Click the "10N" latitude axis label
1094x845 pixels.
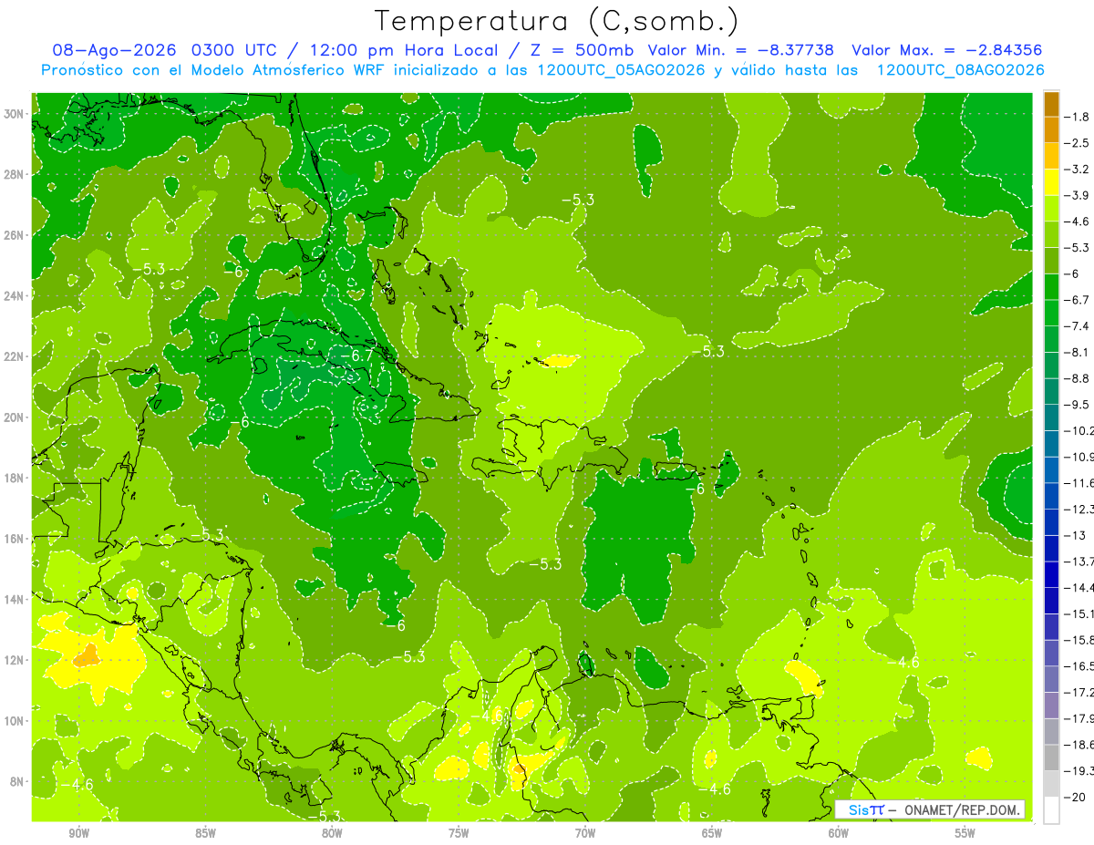[15, 720]
